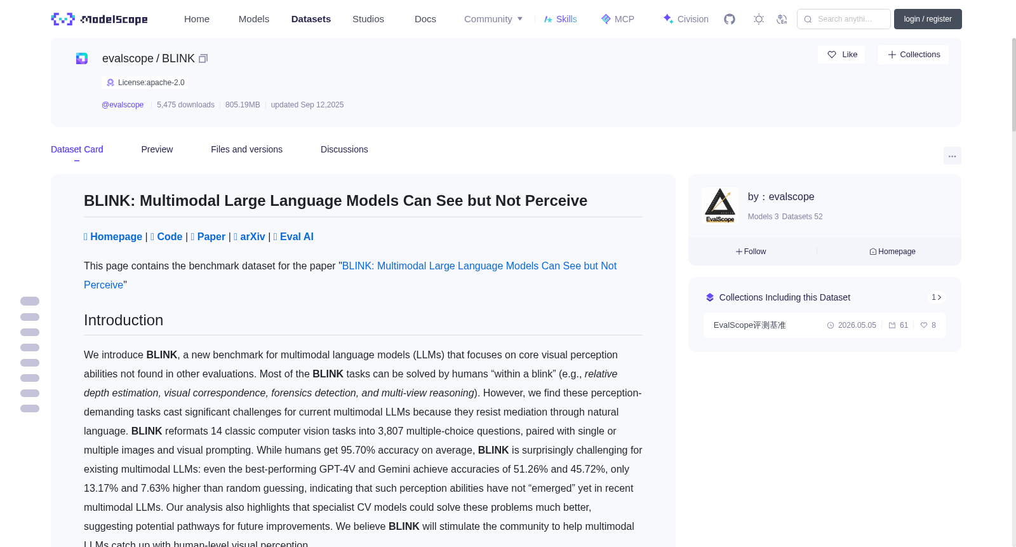Open evalscope's Homepage from the sidebar card

point(892,252)
